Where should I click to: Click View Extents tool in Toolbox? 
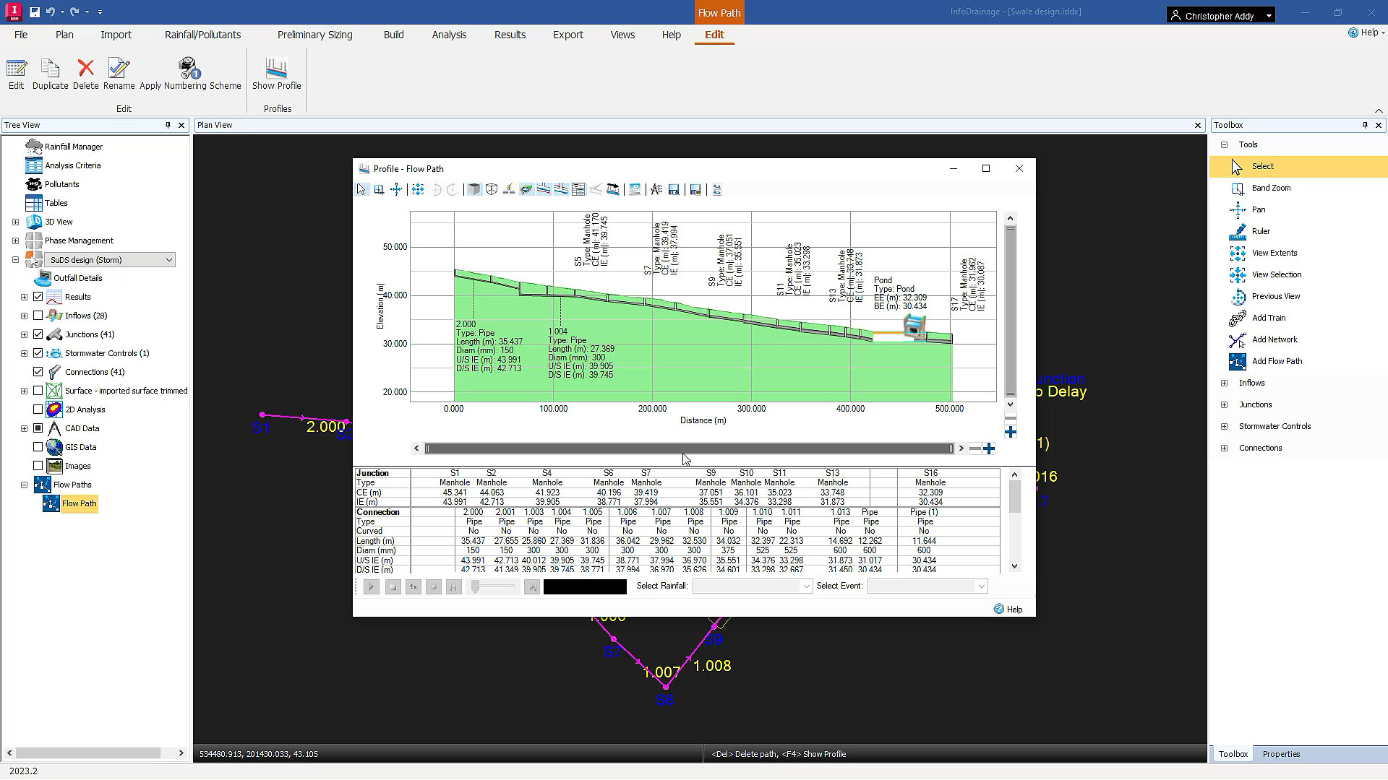tap(1274, 253)
